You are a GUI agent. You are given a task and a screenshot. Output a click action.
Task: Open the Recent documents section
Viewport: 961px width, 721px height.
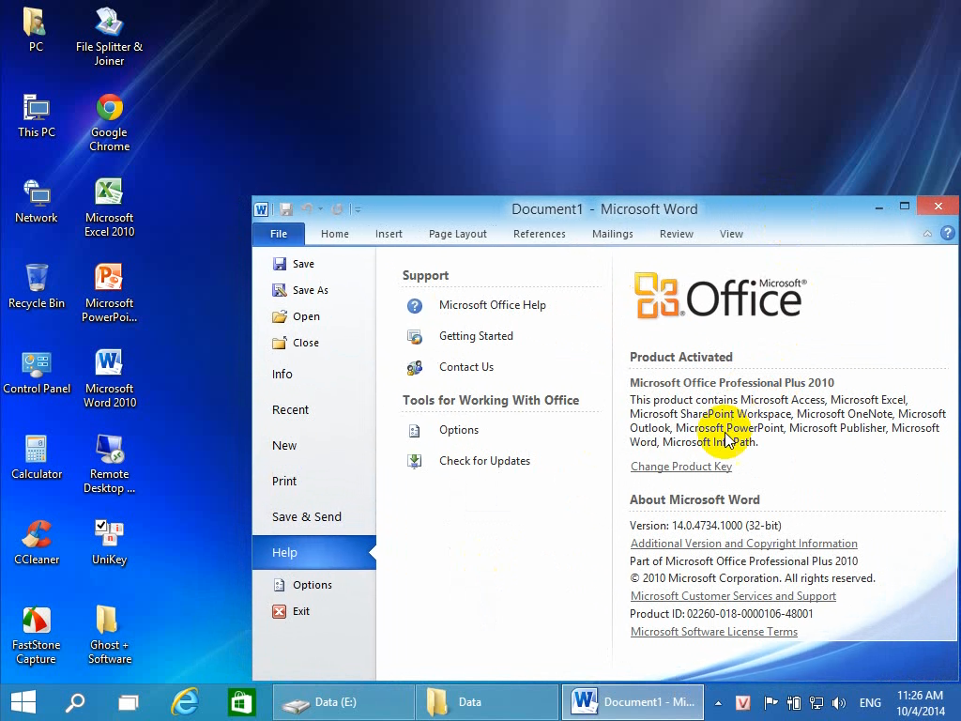(x=290, y=410)
